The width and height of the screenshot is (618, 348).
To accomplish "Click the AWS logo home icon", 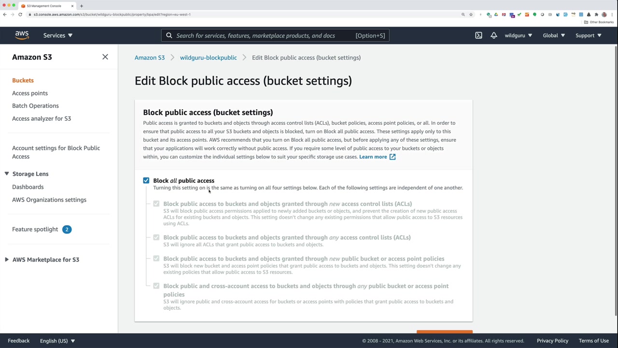I will [22, 35].
